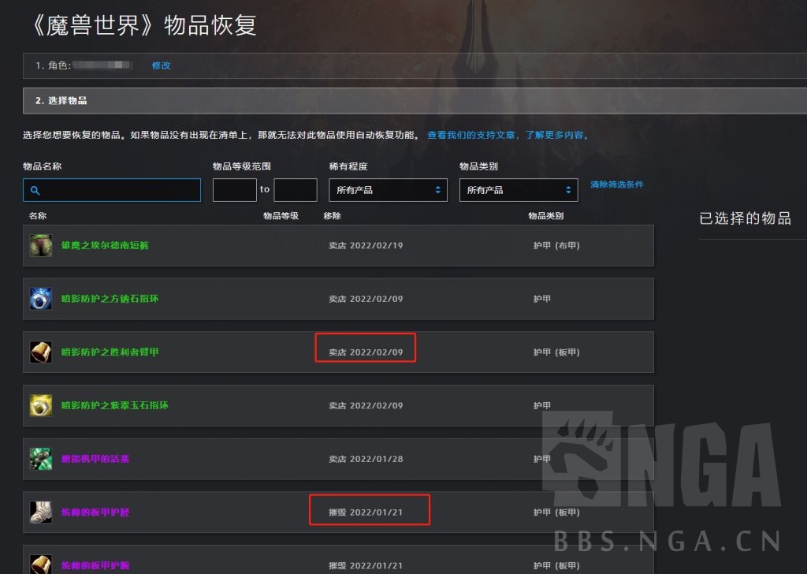The width and height of the screenshot is (807, 574).
Task: Click "摧毁 2022/01/21" in the 统帅的板甲护胫 row
Action: tap(366, 512)
